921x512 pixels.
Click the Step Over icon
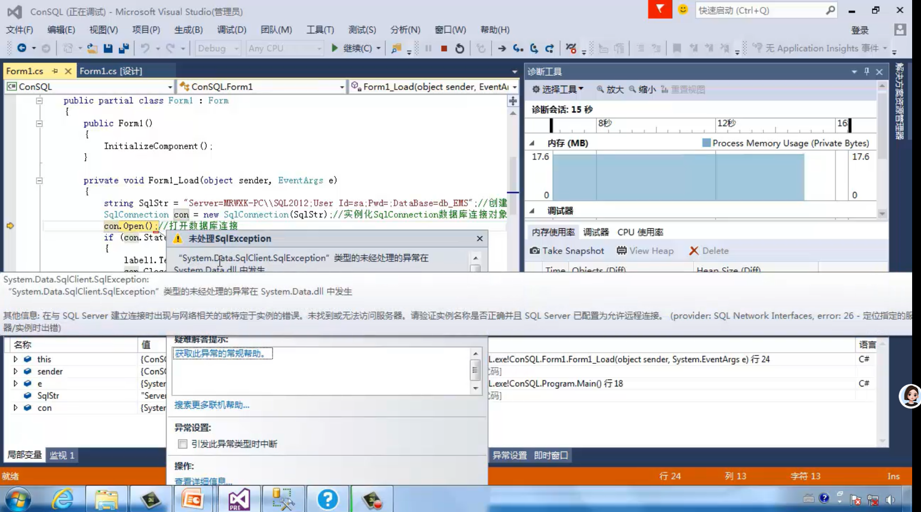[x=534, y=48]
